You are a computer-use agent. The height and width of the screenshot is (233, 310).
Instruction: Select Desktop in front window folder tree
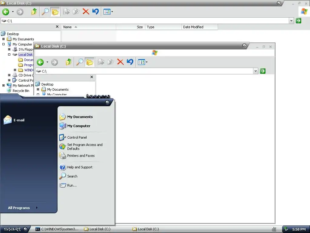tap(47, 84)
